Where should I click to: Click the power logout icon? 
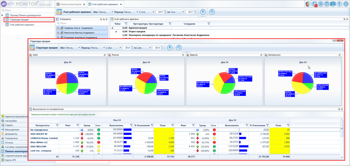coord(345,4)
